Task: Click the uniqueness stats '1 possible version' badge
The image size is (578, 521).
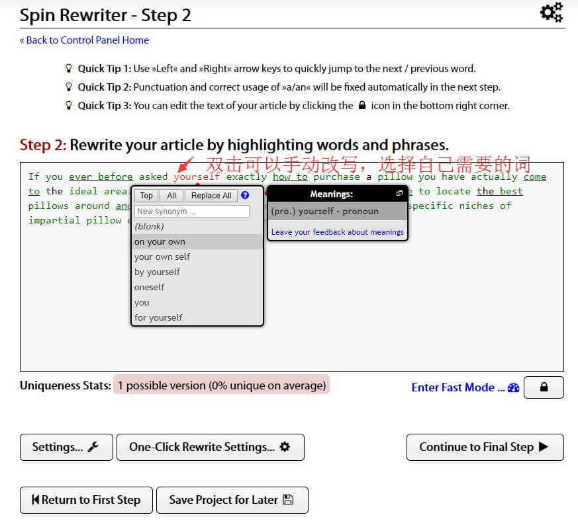Action: click(x=221, y=385)
